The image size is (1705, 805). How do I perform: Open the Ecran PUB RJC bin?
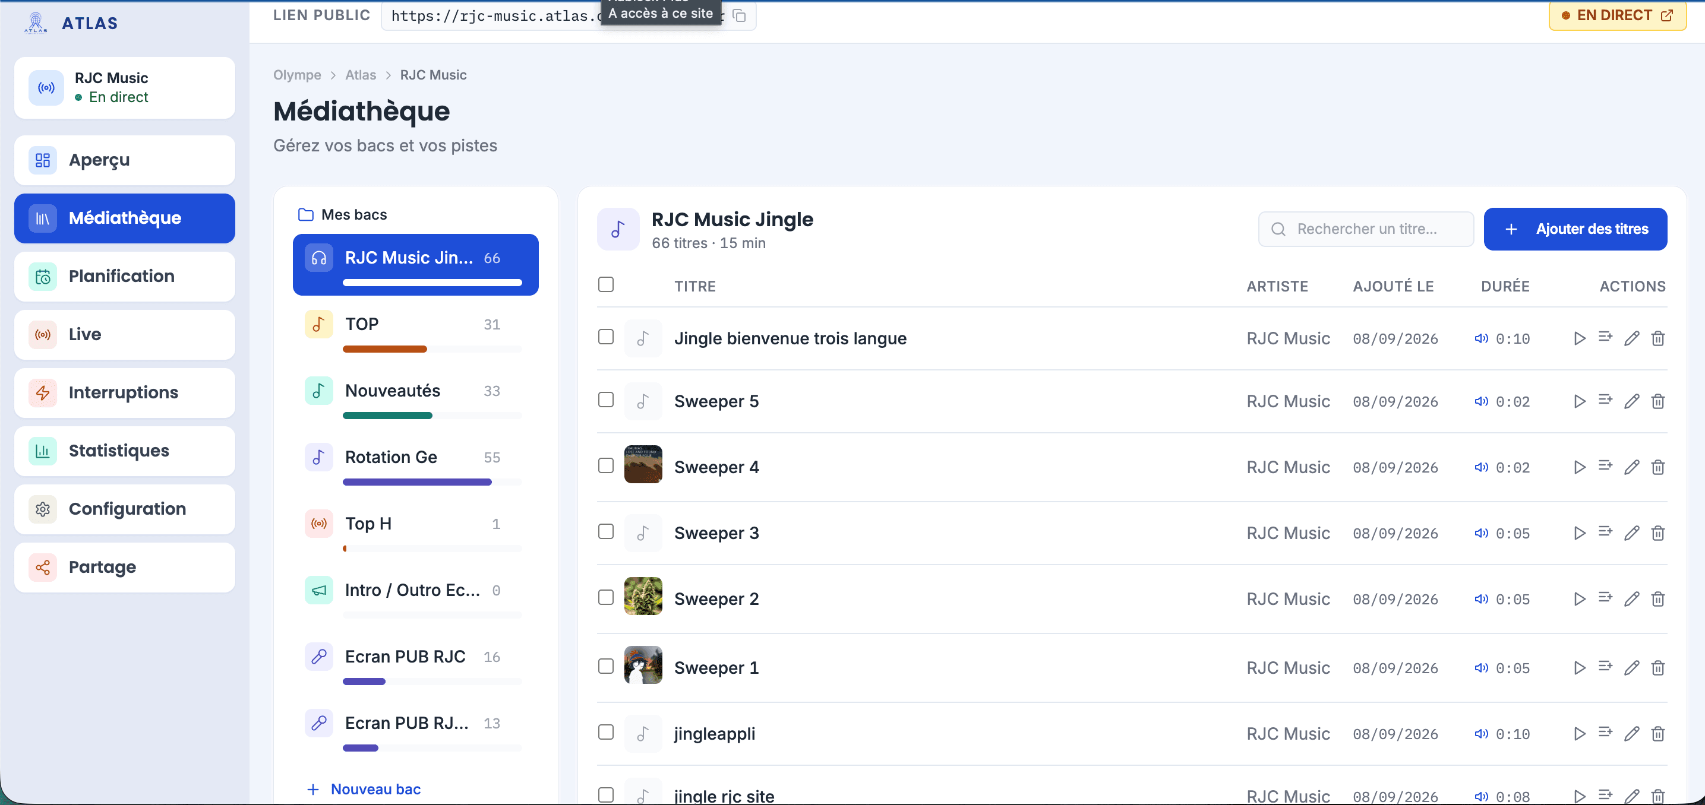tap(415, 664)
